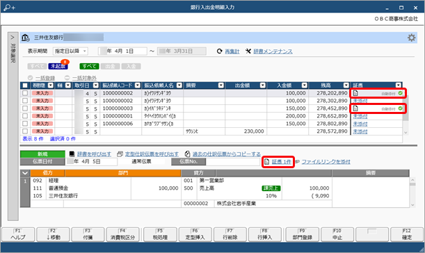This screenshot has height=253, width=425.
Task: Click 未添付 link in 278,302,890 row
Action: pyautogui.click(x=360, y=101)
